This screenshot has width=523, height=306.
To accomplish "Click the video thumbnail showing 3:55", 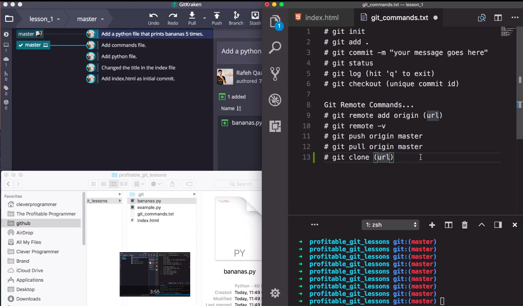I will pyautogui.click(x=155, y=274).
